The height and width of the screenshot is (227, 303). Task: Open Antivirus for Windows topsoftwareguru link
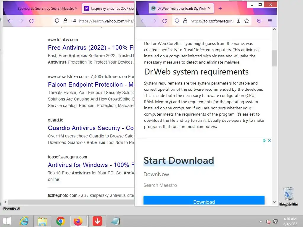coord(91,165)
